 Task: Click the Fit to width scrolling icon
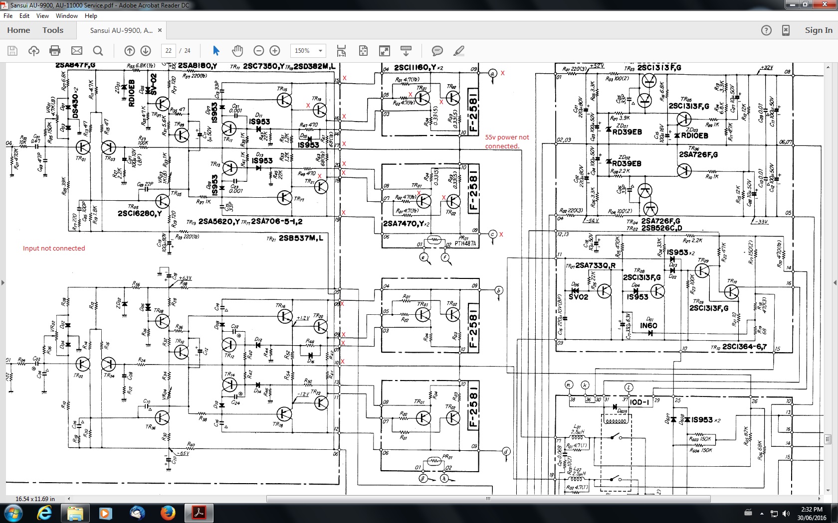(x=342, y=51)
